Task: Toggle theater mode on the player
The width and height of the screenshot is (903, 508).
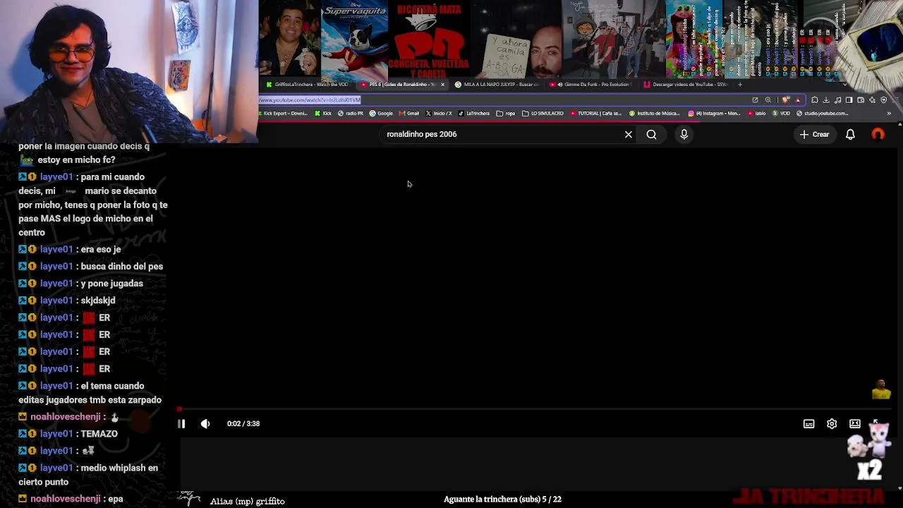Action: 854,423
